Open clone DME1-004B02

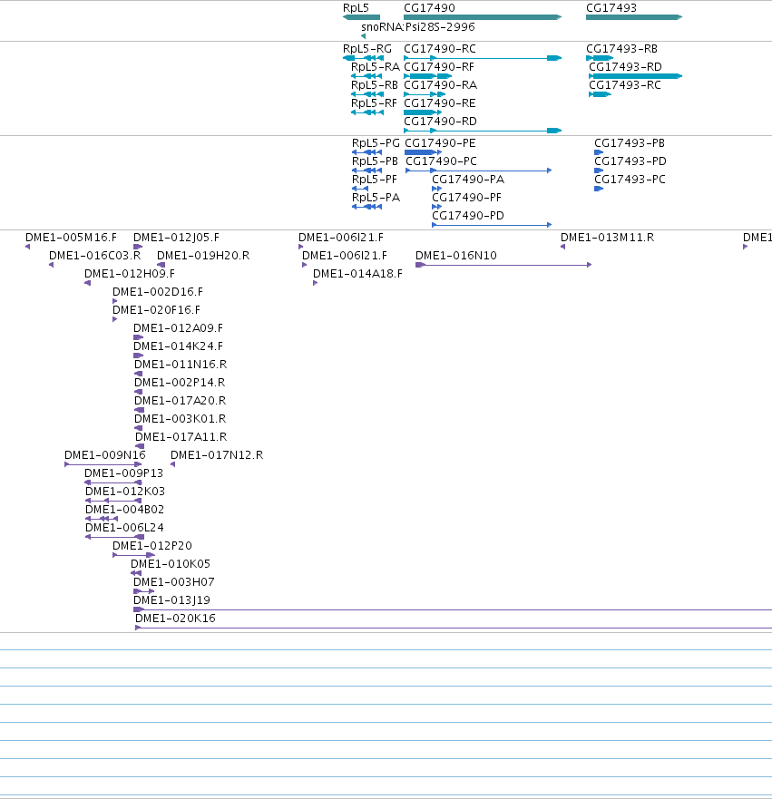click(124, 510)
